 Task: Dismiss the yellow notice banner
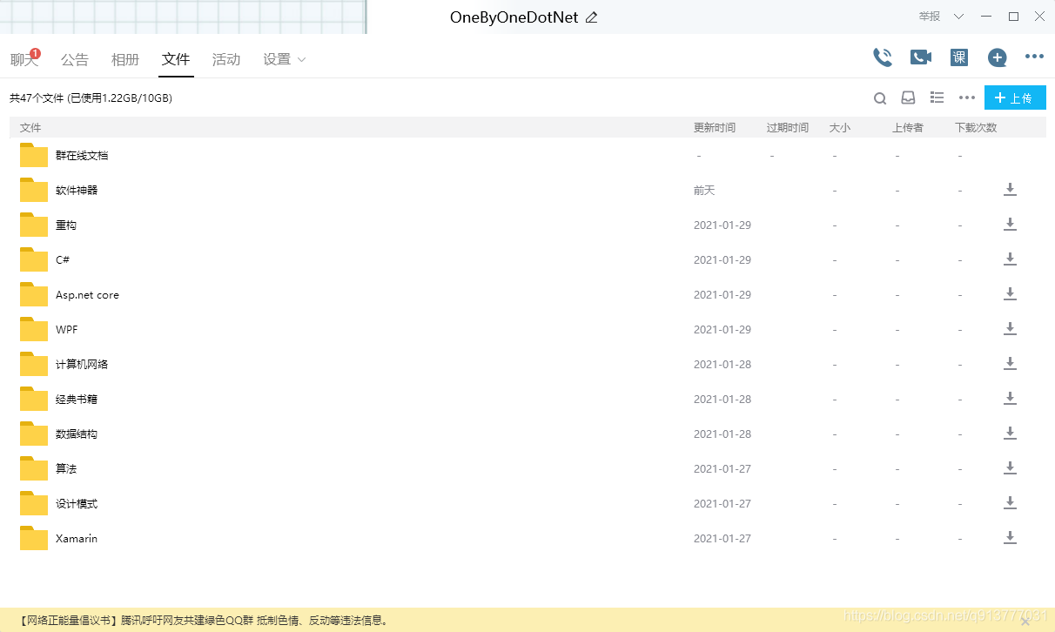click(1025, 621)
